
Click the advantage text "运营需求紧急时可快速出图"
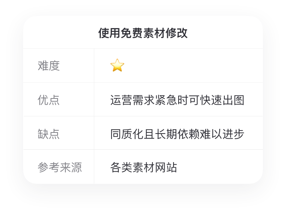point(177,100)
